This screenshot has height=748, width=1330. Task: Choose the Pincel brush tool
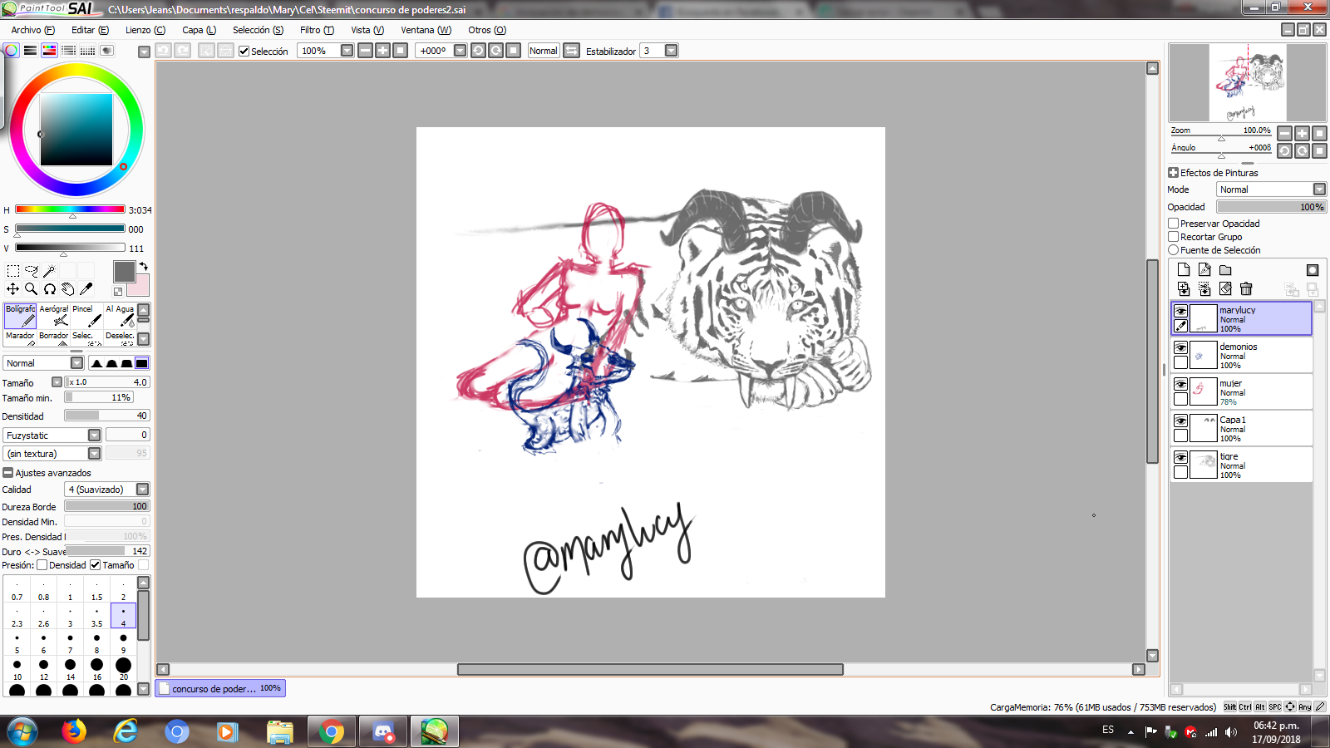point(87,316)
